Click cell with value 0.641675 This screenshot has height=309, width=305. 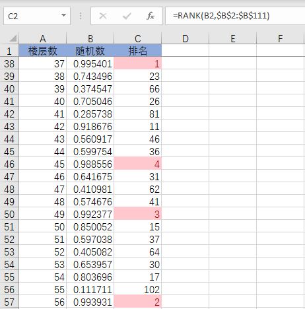(90, 176)
